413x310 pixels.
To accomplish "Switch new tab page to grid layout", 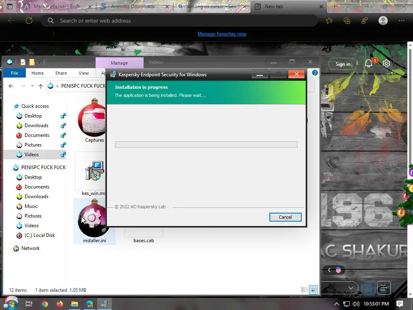I will tap(369, 287).
